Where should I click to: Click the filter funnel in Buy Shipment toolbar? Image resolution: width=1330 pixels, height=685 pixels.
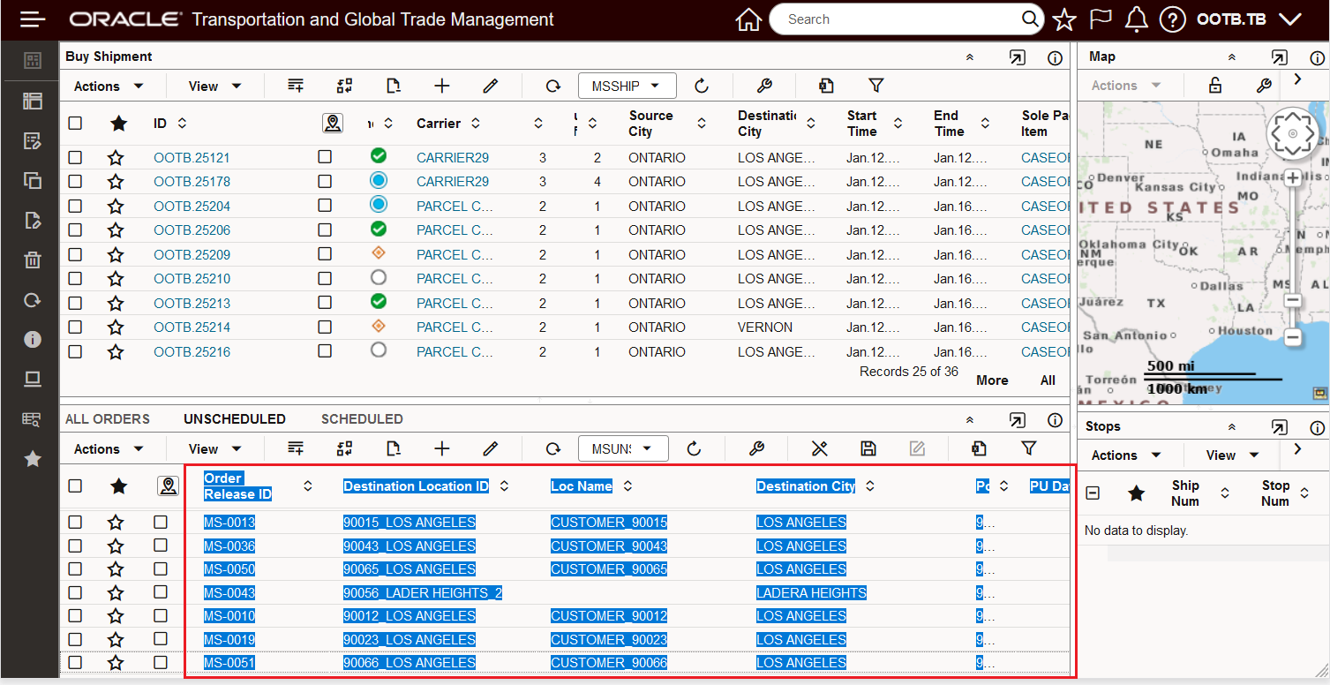tap(875, 86)
